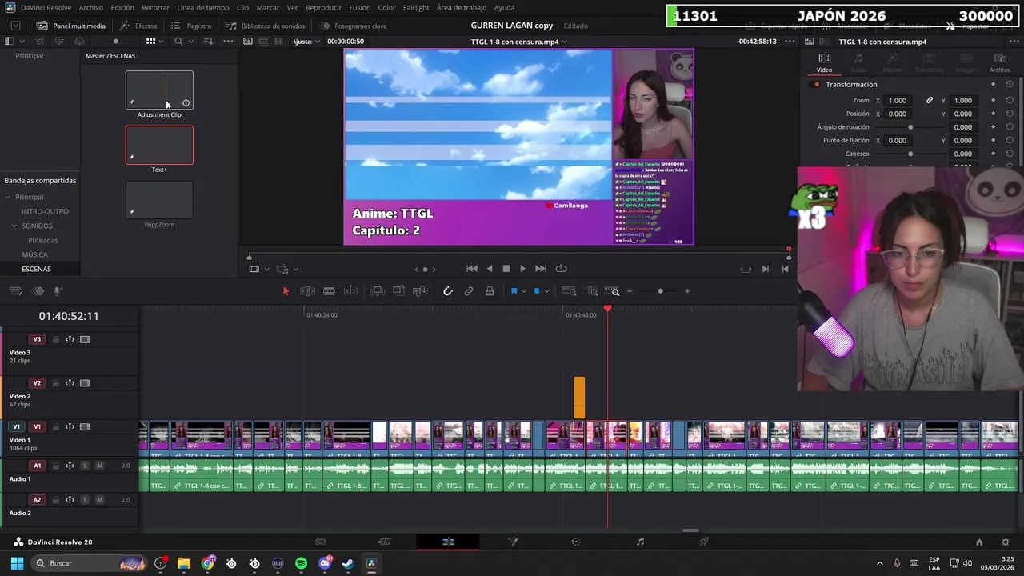The height and width of the screenshot is (576, 1024).
Task: Open the Color page icon
Action: 576,542
